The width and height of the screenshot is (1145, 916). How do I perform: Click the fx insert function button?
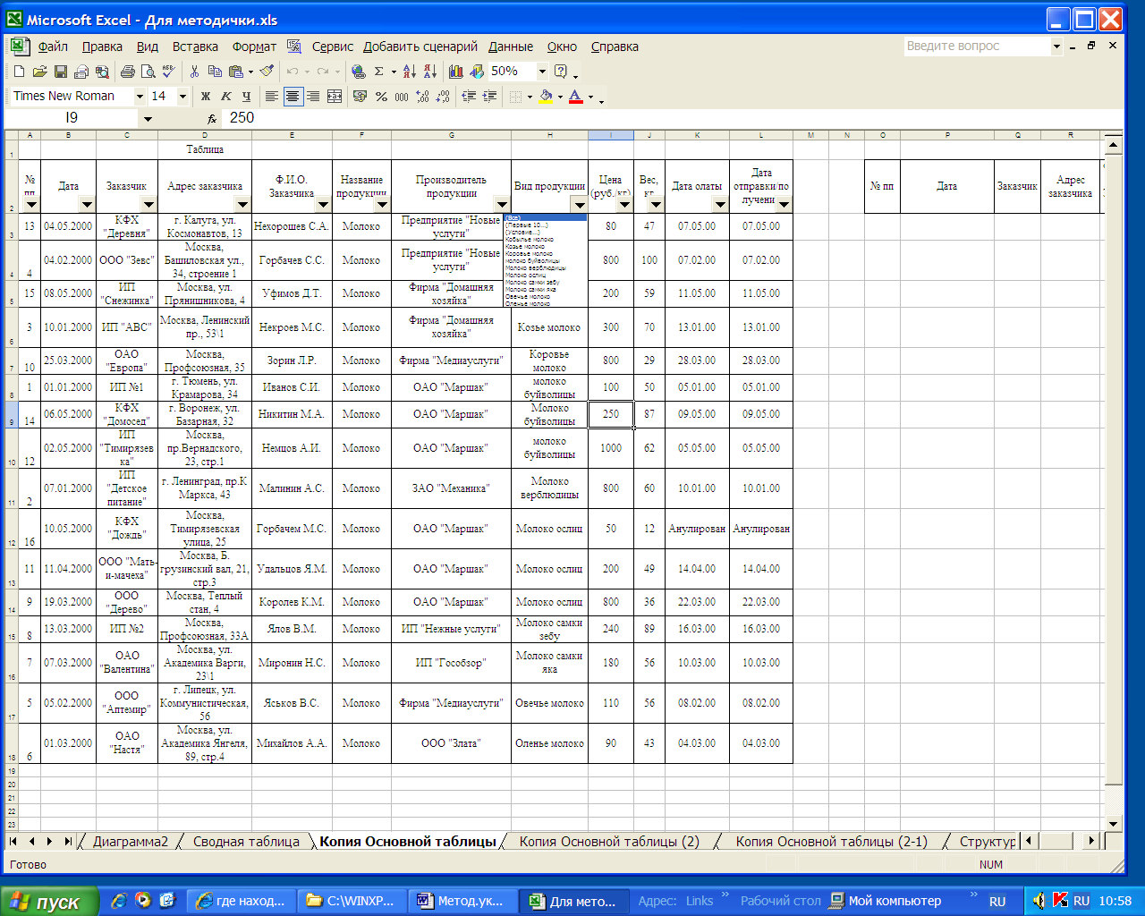212,118
